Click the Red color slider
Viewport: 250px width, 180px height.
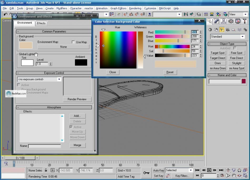coord(172,32)
